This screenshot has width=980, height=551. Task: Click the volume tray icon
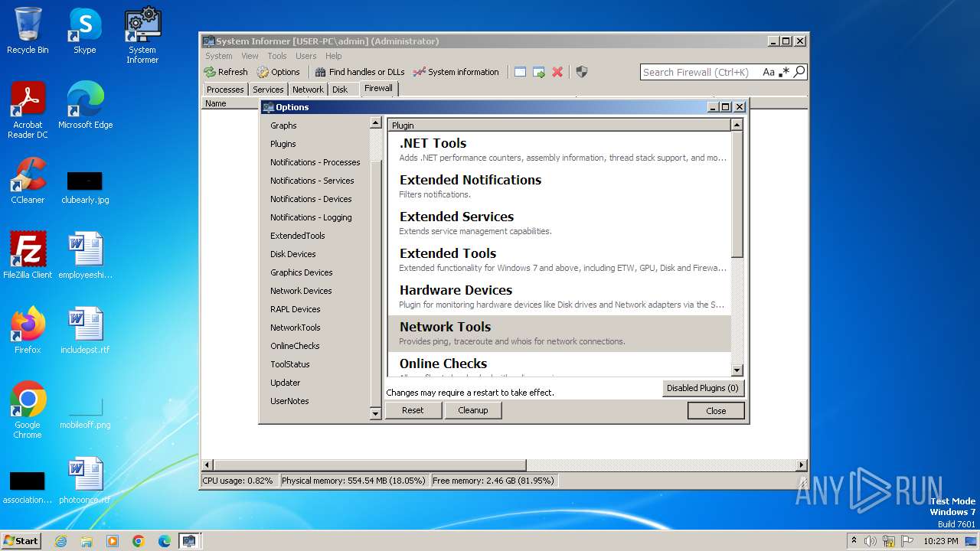click(x=871, y=541)
